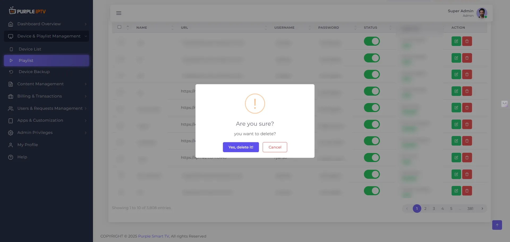Confirm with Yes, delete it! button
The width and height of the screenshot is (510, 242).
(241, 147)
